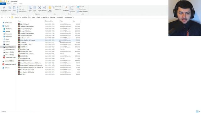Image resolution: width=201 pixels, height=113 pixels.
Task: Click Paste shortcut in the ribbon
Action: 22,12
